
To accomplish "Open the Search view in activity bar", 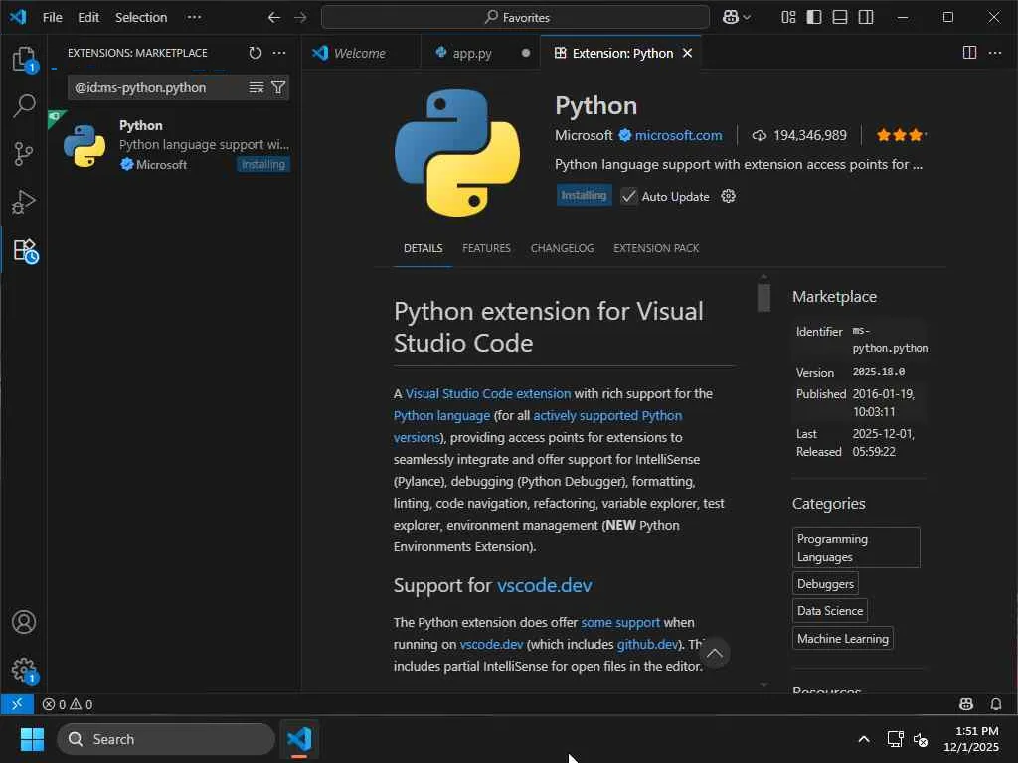I will 24,106.
